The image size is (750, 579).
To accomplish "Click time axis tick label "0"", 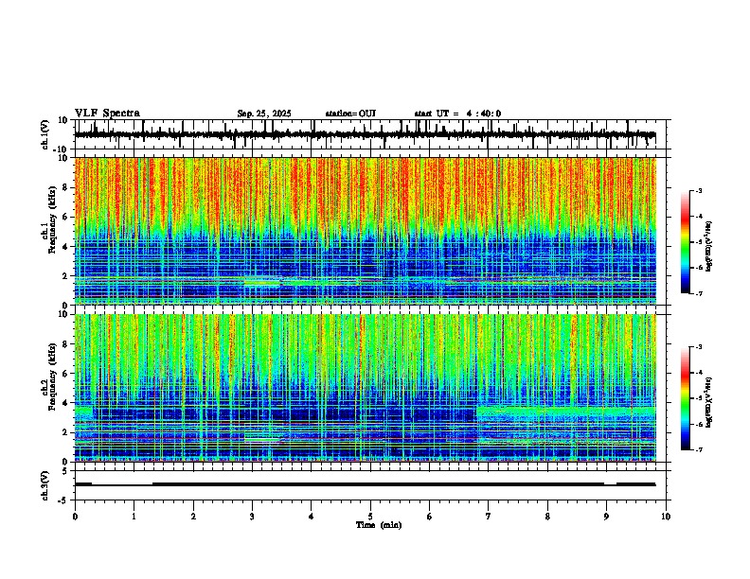I will (x=75, y=517).
